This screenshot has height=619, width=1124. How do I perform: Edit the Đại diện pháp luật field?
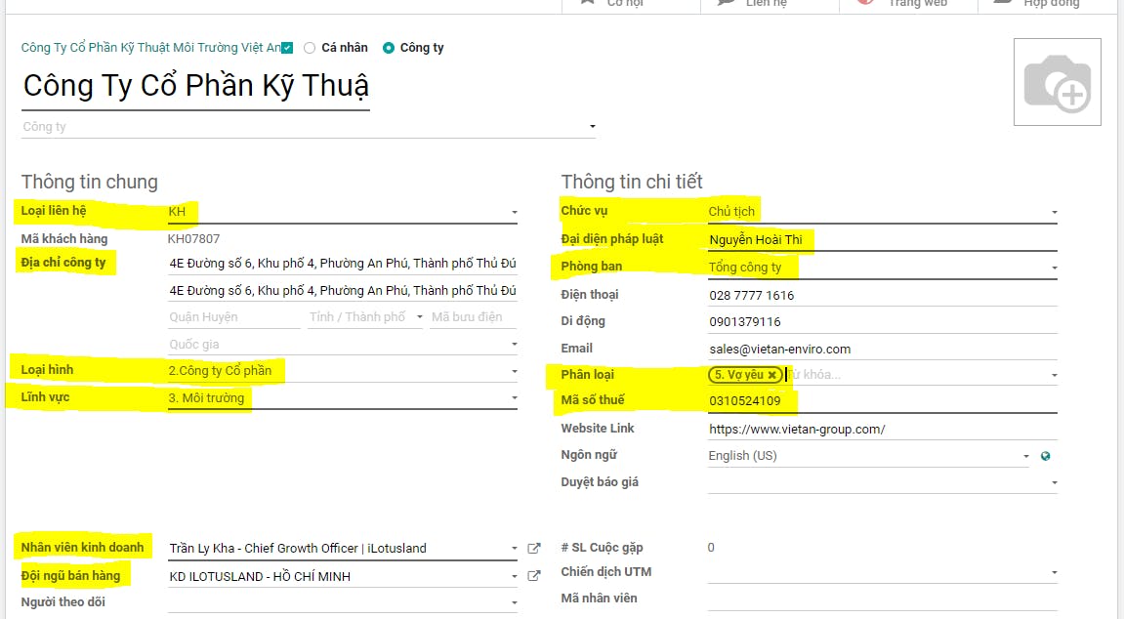click(x=883, y=240)
